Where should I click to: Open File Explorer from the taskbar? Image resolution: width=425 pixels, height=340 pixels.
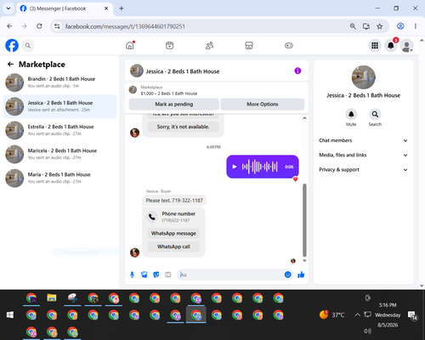[52, 297]
